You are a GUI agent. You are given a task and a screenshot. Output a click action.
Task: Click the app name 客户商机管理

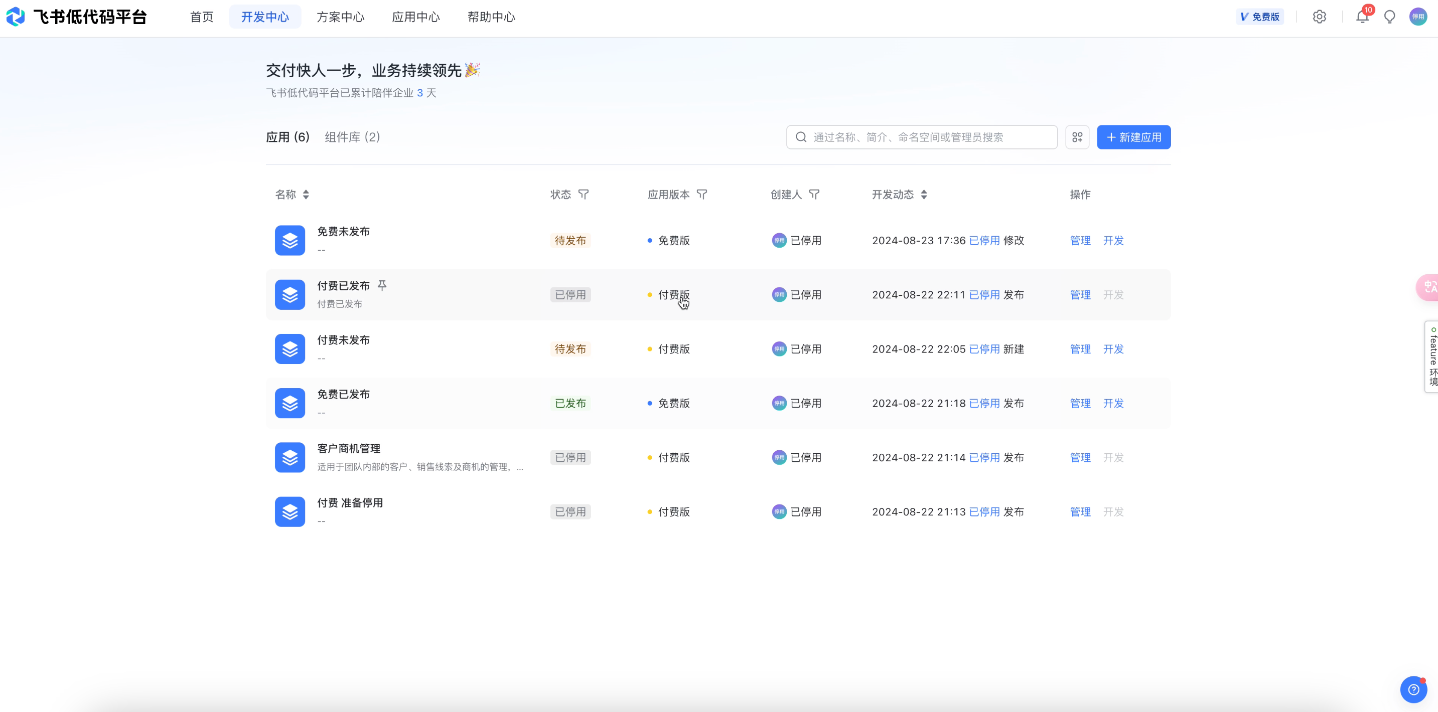tap(348, 449)
